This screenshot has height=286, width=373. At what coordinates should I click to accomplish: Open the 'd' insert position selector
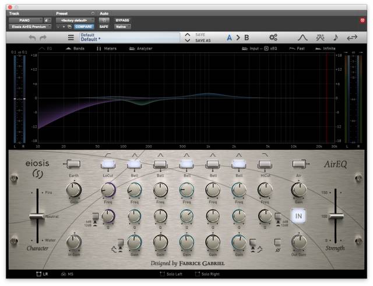click(x=47, y=20)
